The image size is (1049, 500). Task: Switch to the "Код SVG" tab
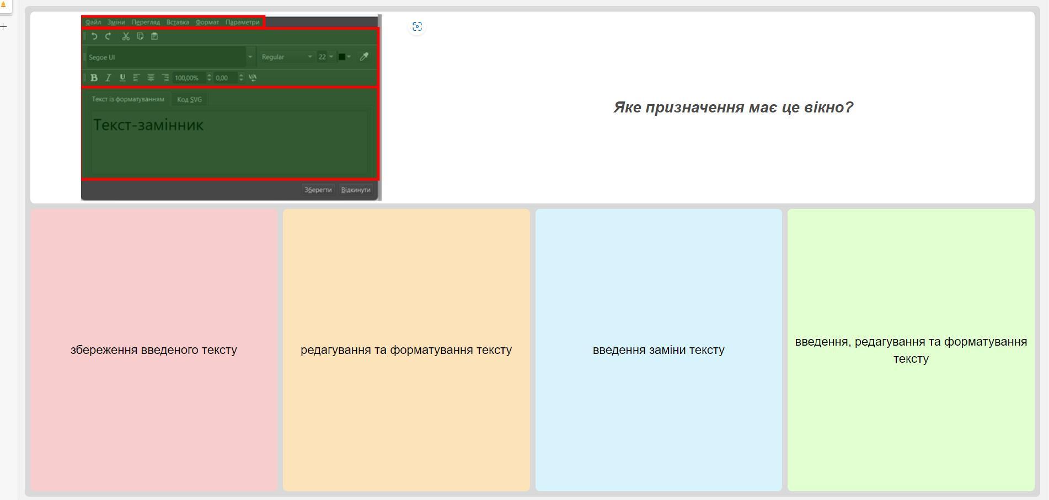click(x=189, y=99)
